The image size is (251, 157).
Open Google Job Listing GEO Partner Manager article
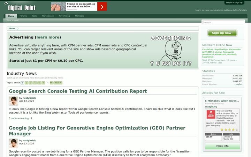tap(97, 131)
